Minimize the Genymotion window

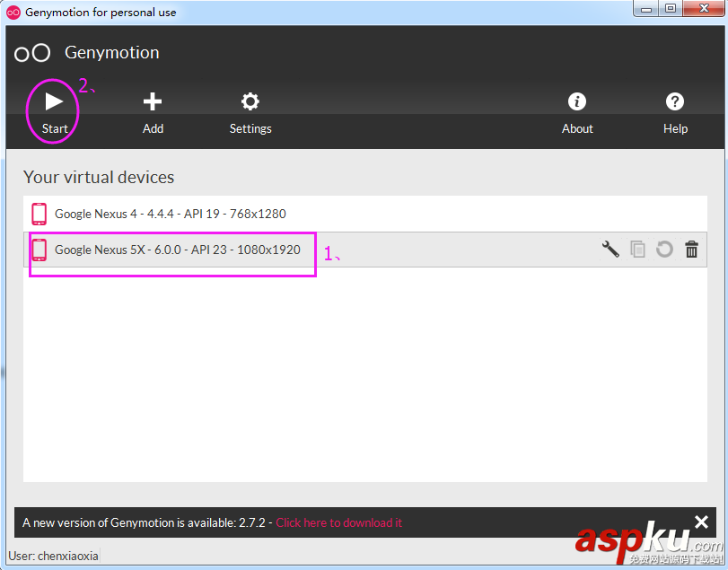(x=645, y=8)
